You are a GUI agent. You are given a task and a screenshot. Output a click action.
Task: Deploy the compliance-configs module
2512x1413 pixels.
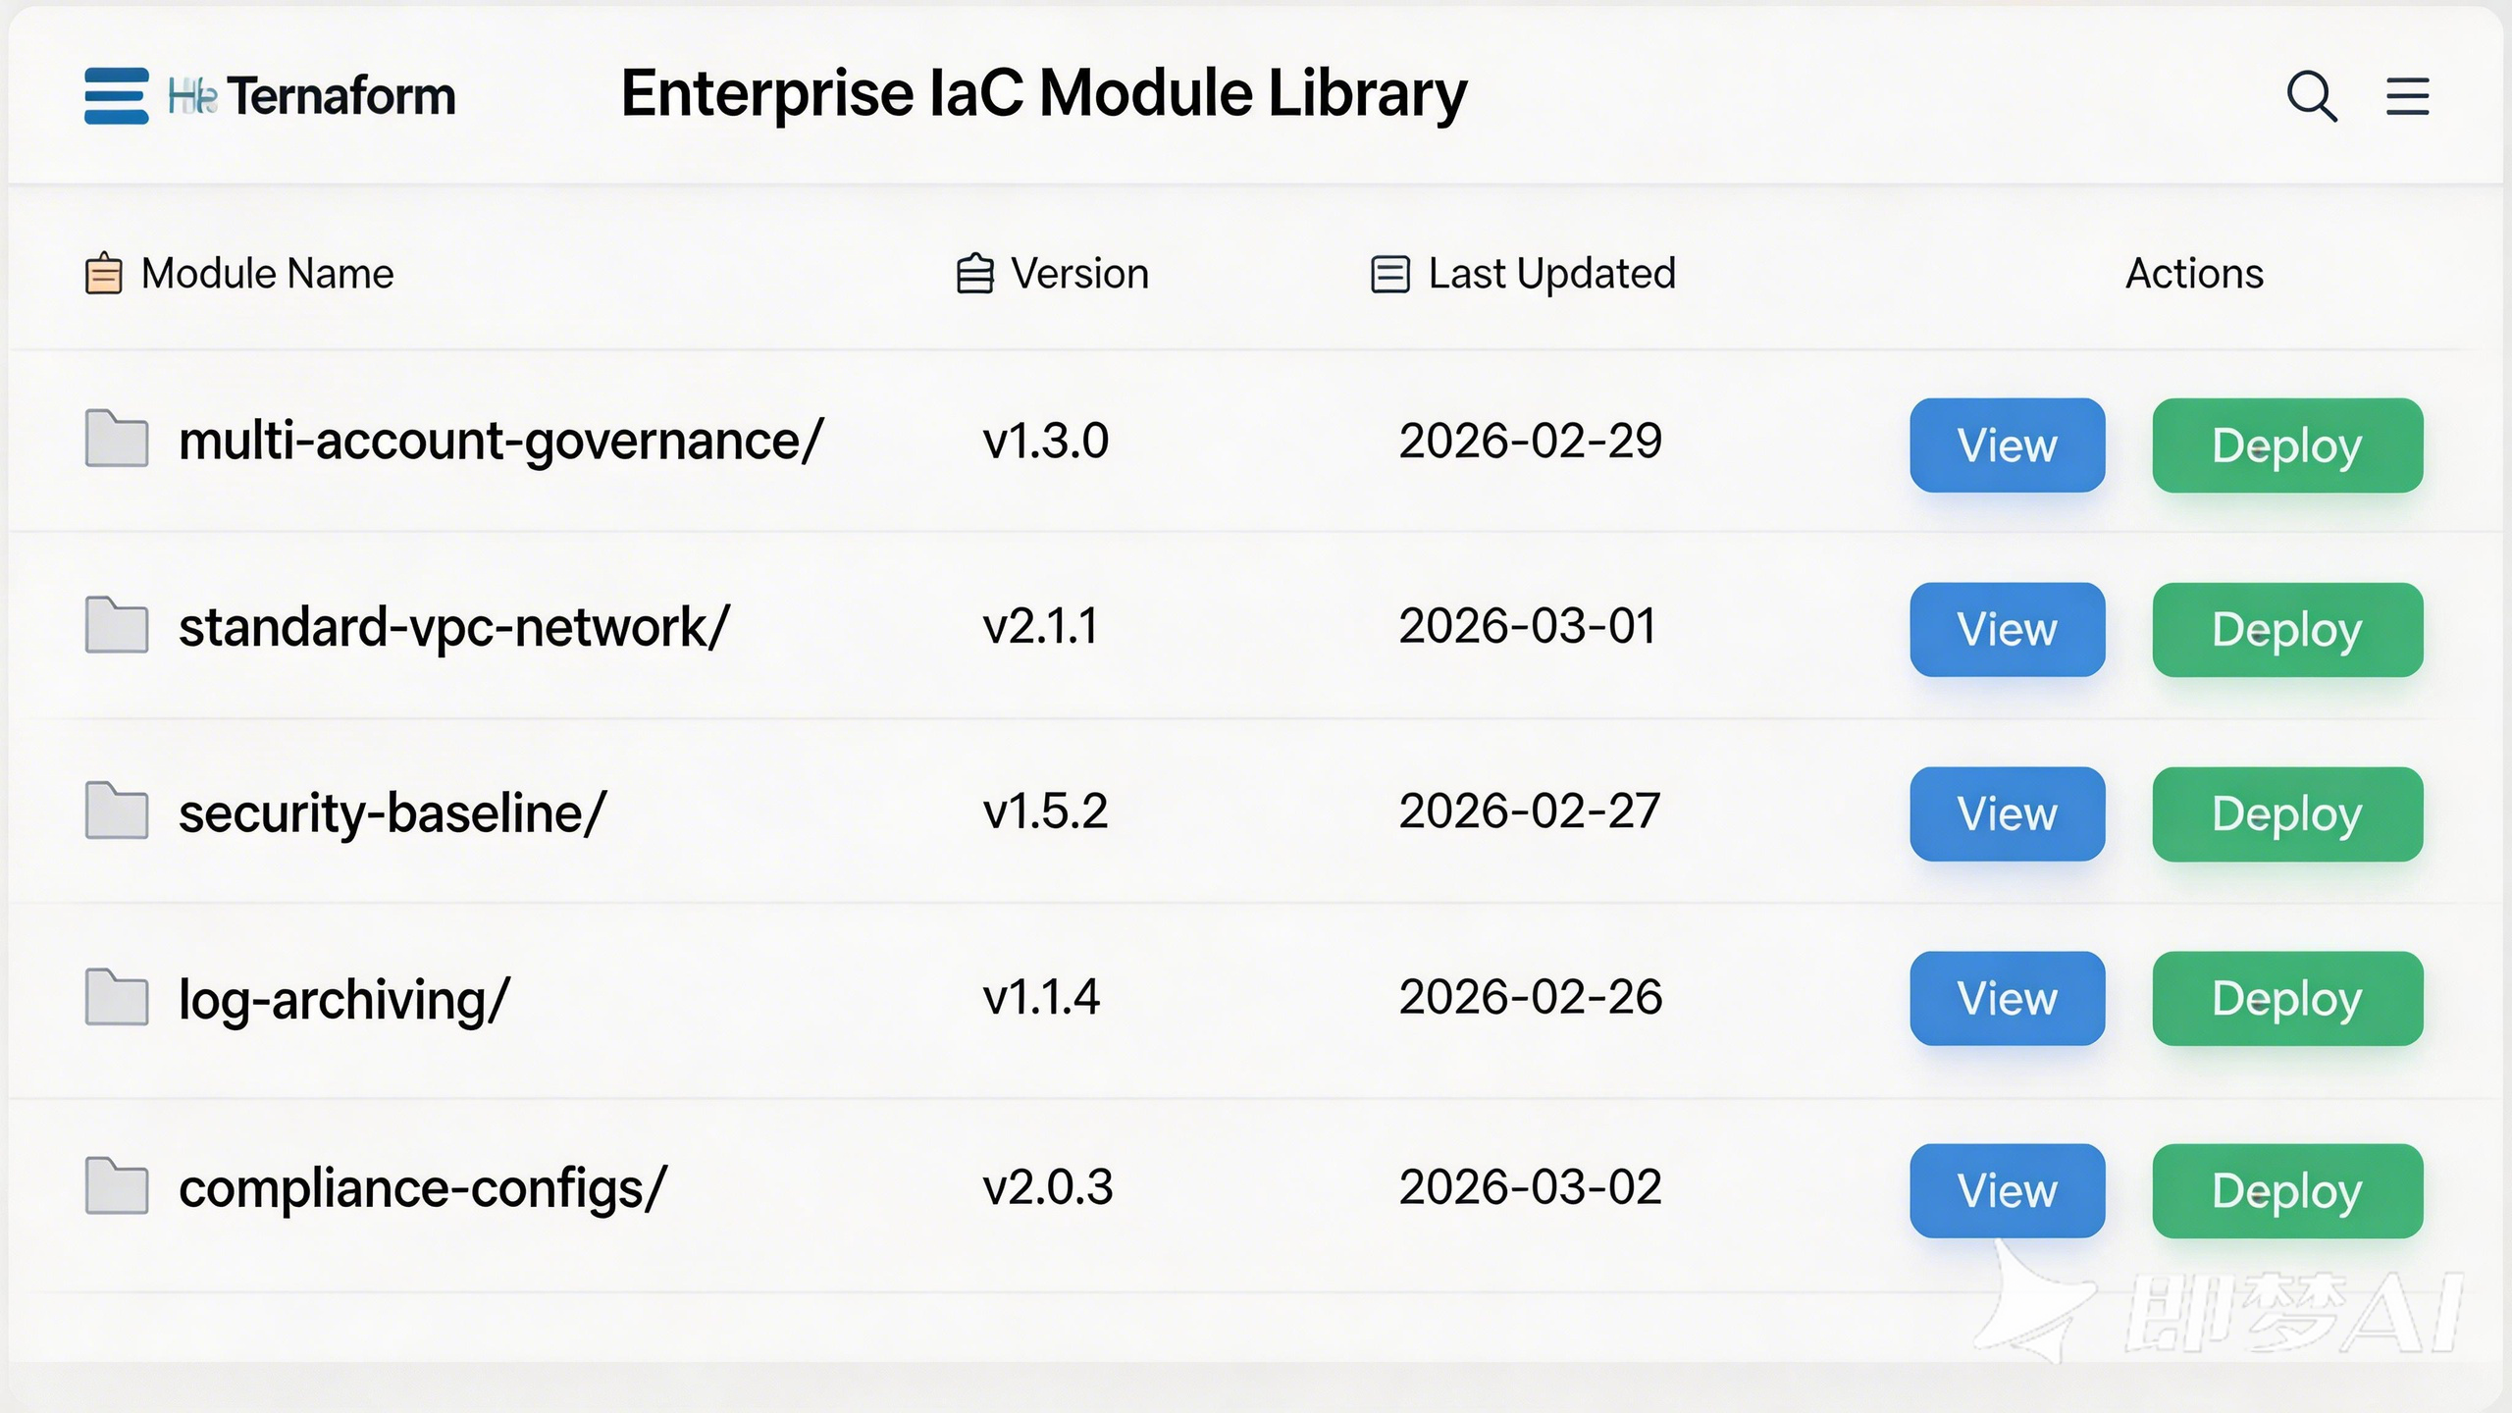tap(2286, 1191)
